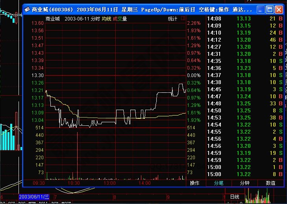Click the 成交量 legend label

click(120, 18)
